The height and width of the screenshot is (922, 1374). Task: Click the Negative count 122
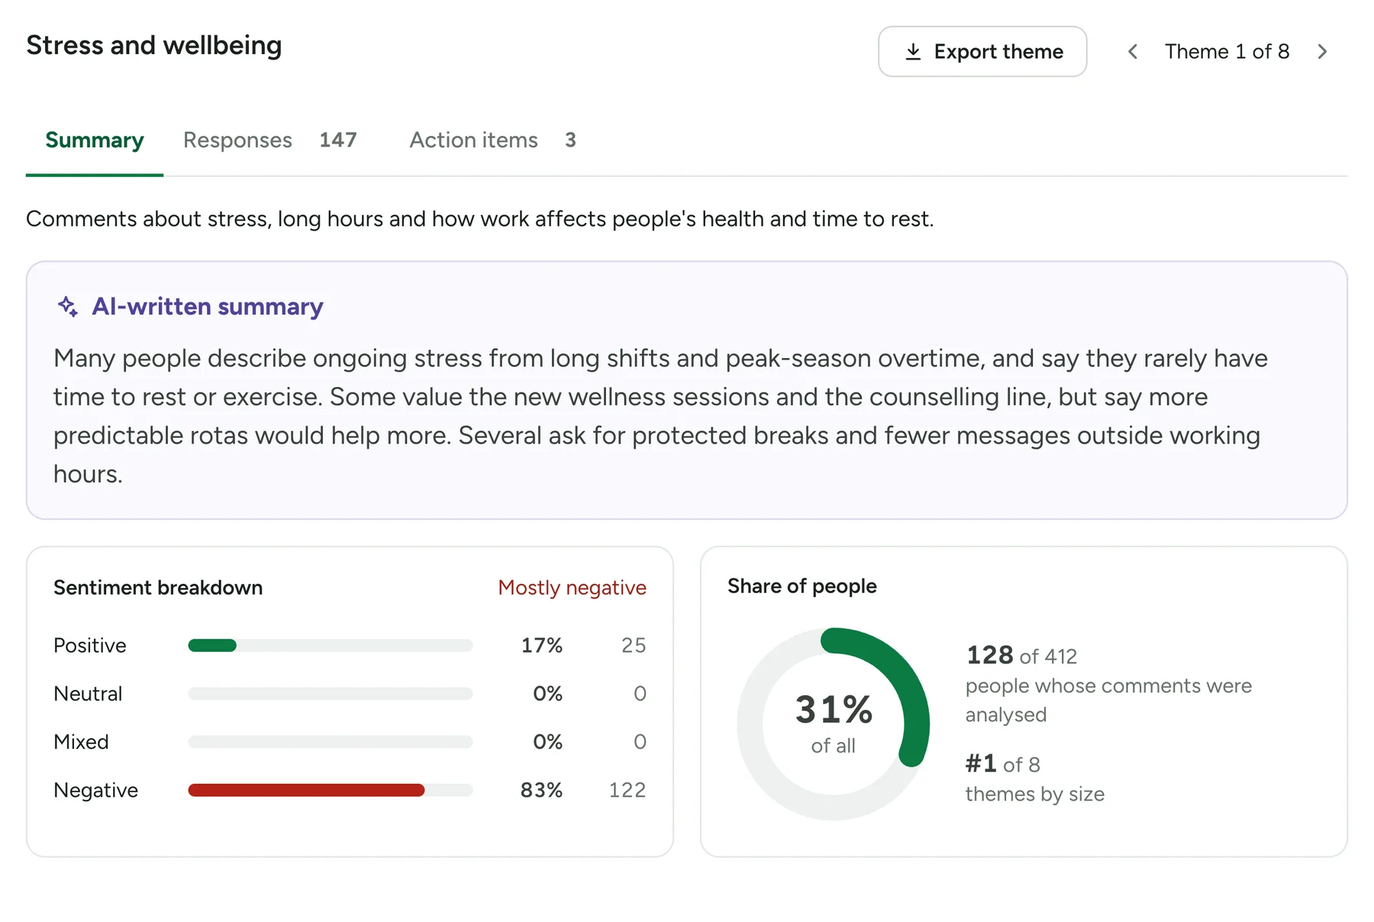point(627,790)
